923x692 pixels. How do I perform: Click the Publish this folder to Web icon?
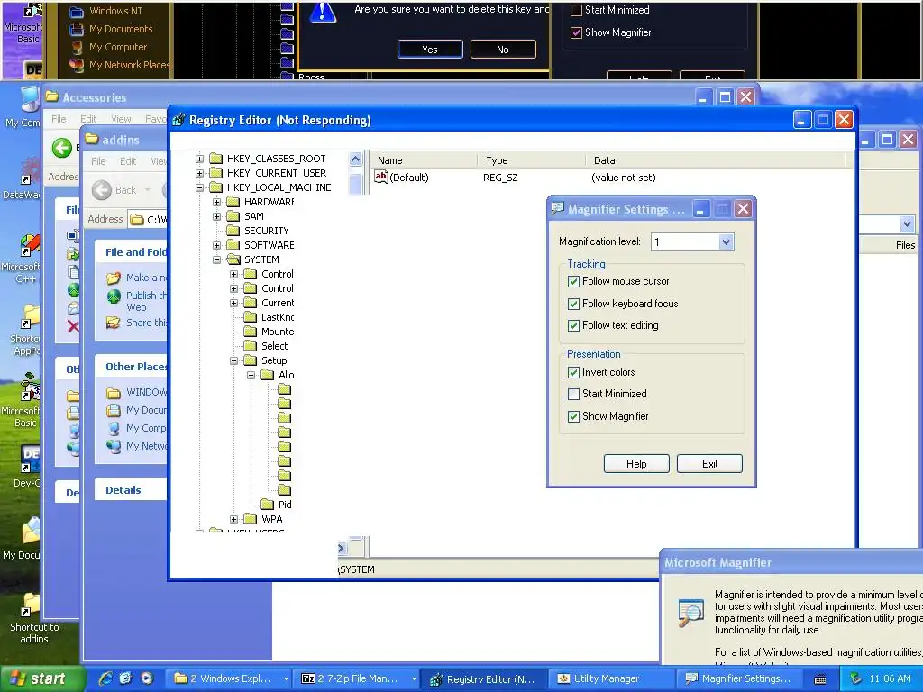(114, 296)
